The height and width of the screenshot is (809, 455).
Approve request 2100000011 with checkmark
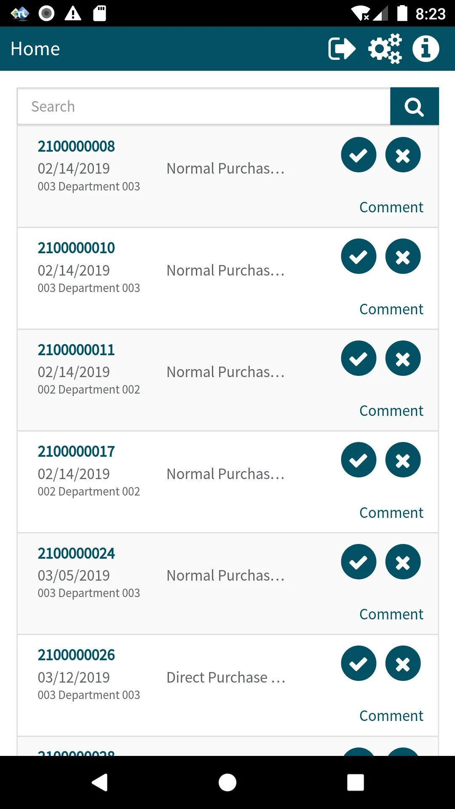[x=359, y=358]
